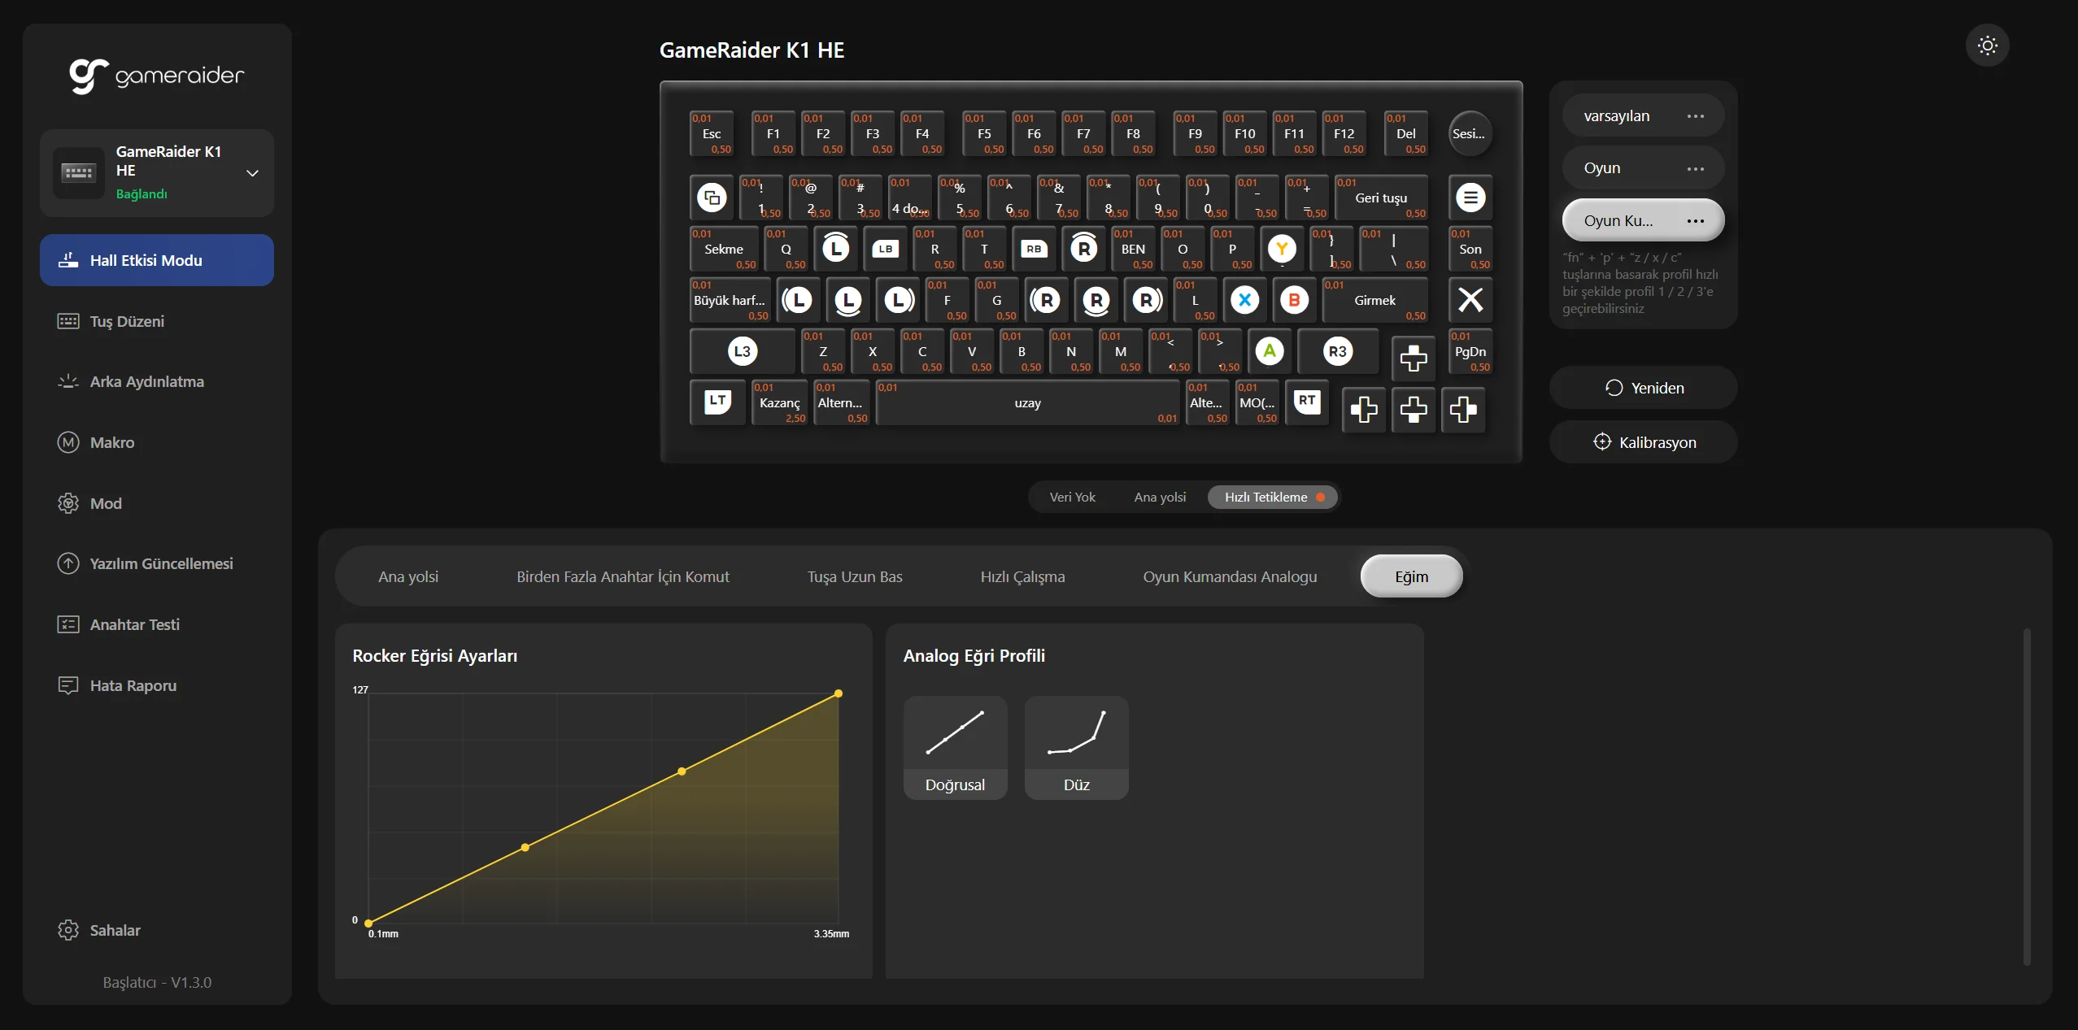
Task: Select the red B gamepad key
Action: 1294,300
